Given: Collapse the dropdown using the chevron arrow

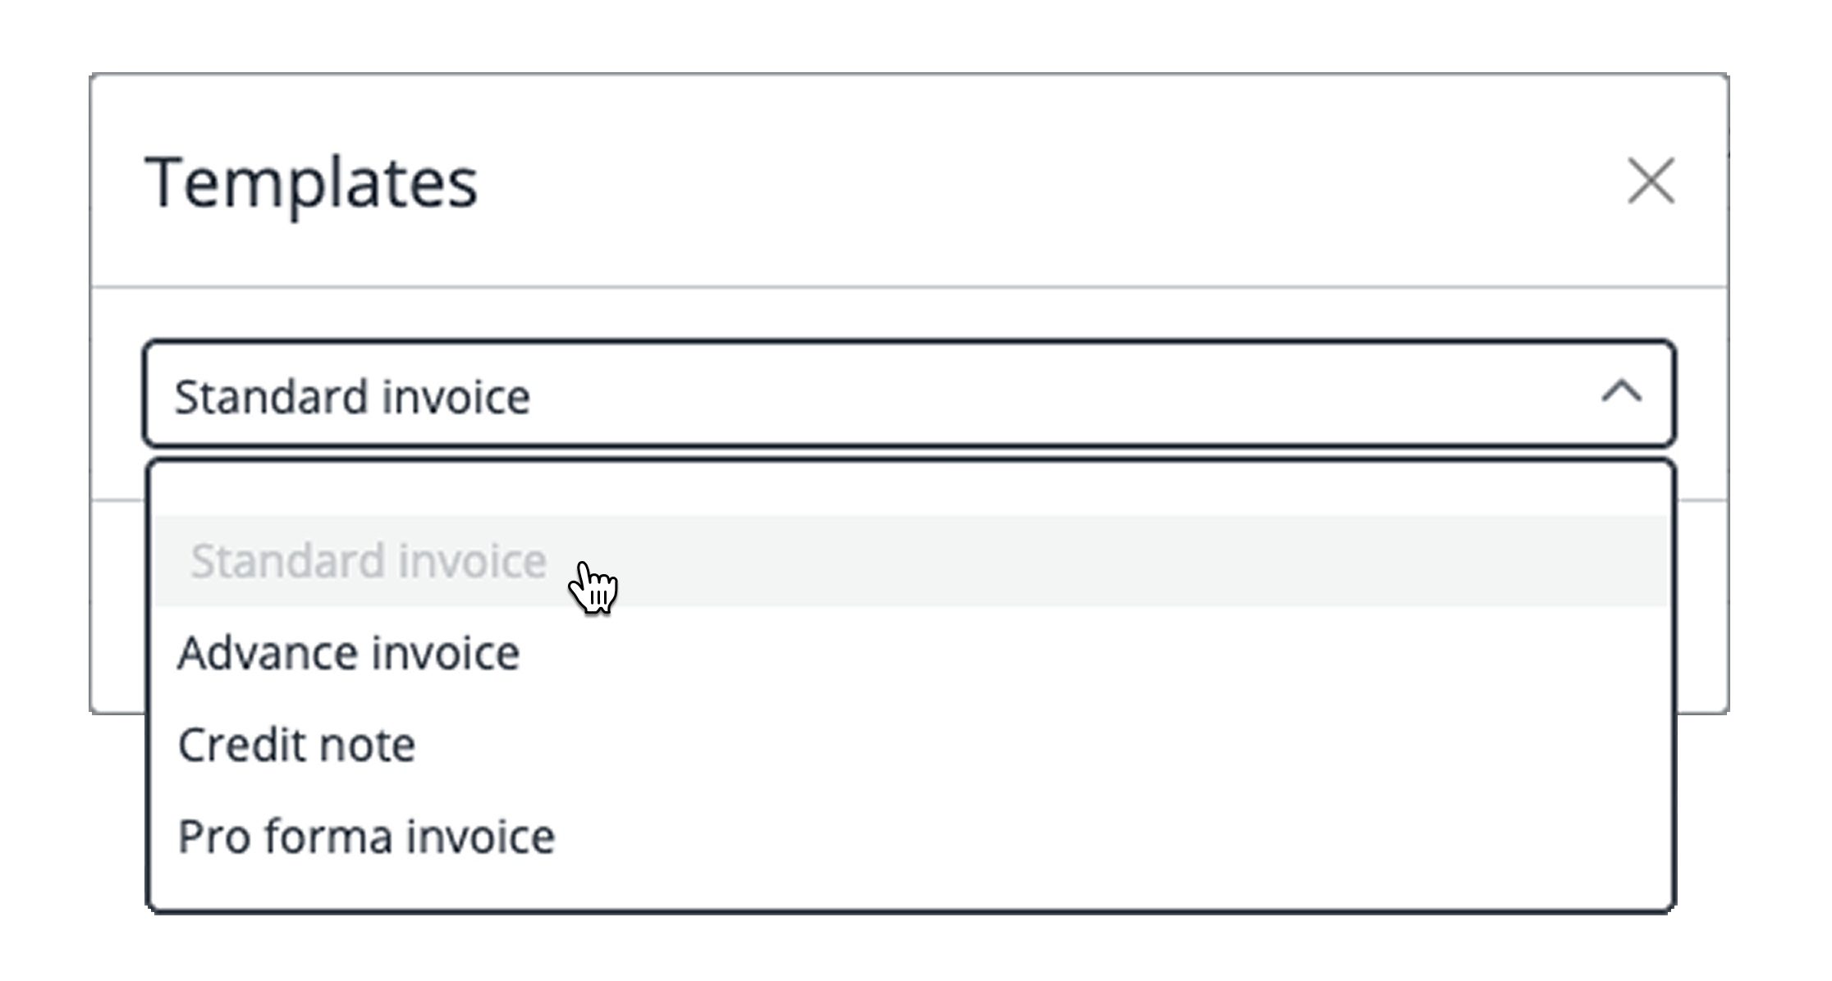Looking at the screenshot, I should (1621, 393).
